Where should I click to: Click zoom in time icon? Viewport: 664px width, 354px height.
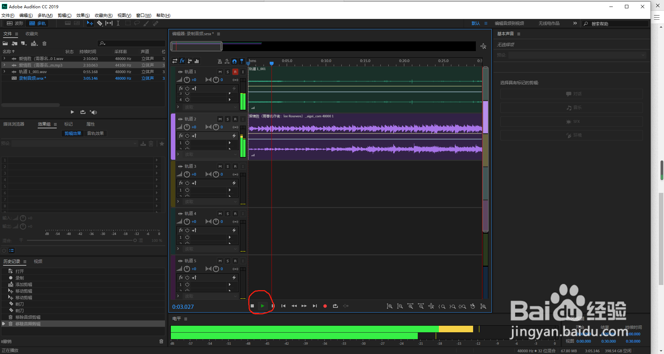pyautogui.click(x=410, y=306)
